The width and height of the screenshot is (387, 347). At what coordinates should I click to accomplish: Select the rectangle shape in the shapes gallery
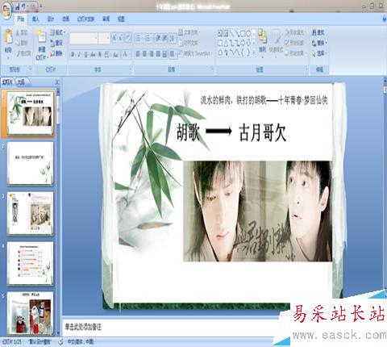coord(243,34)
